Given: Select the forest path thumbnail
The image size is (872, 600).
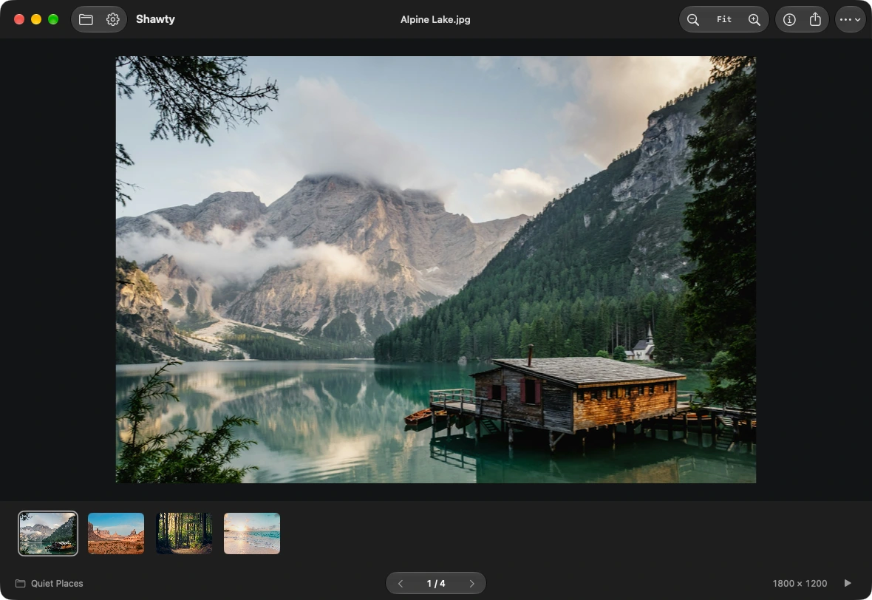Looking at the screenshot, I should [x=184, y=533].
